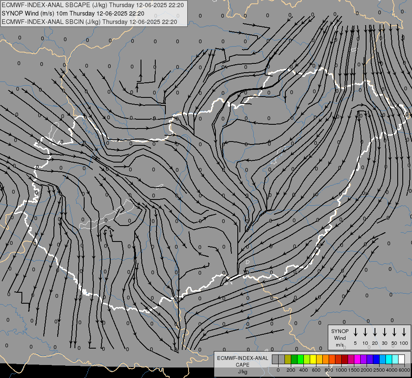Click the 'm/s' unit label in the wind legend
The height and width of the screenshot is (378, 412).
click(x=340, y=345)
